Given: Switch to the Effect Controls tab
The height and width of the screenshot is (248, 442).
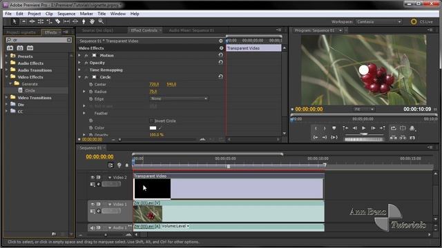Looking at the screenshot, I should point(144,30).
